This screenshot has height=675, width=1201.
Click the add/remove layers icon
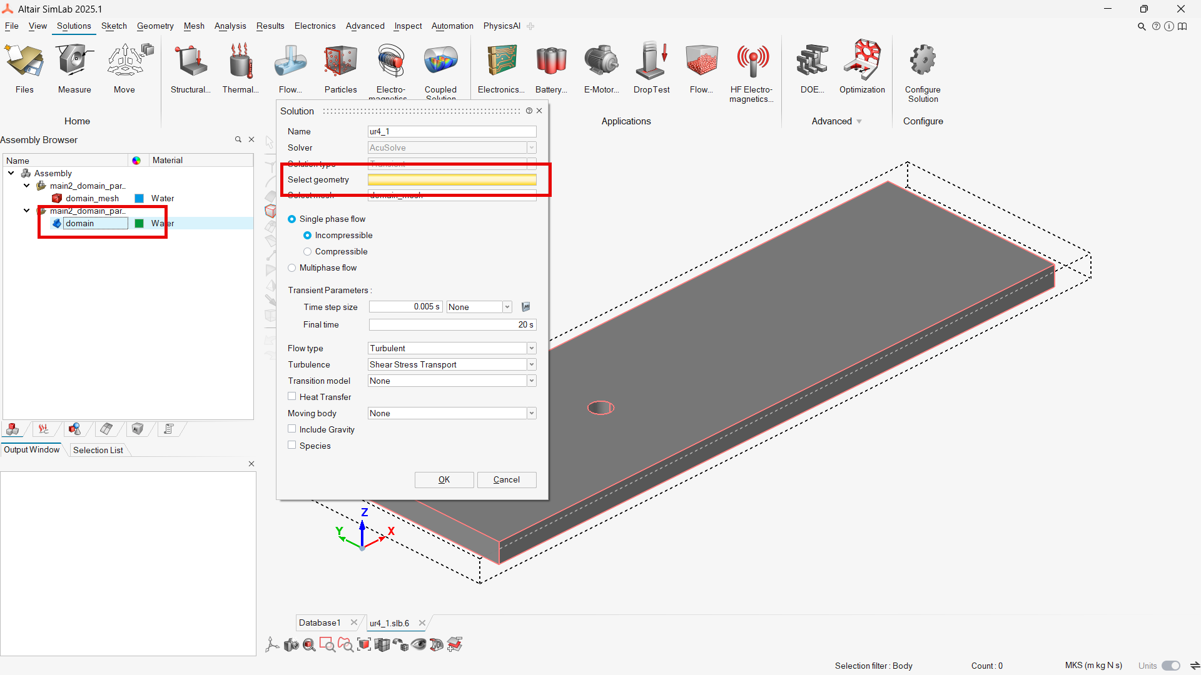pyautogui.click(x=455, y=644)
